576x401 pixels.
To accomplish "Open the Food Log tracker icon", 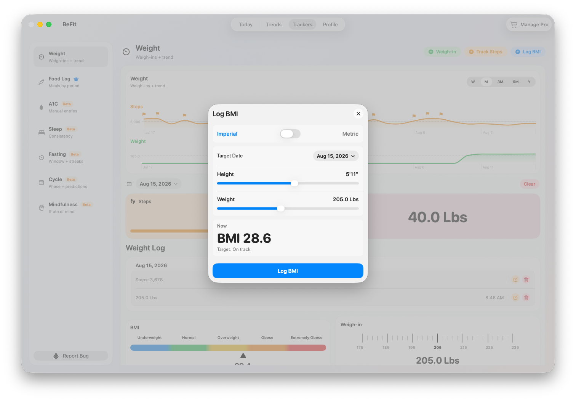I will click(x=42, y=82).
